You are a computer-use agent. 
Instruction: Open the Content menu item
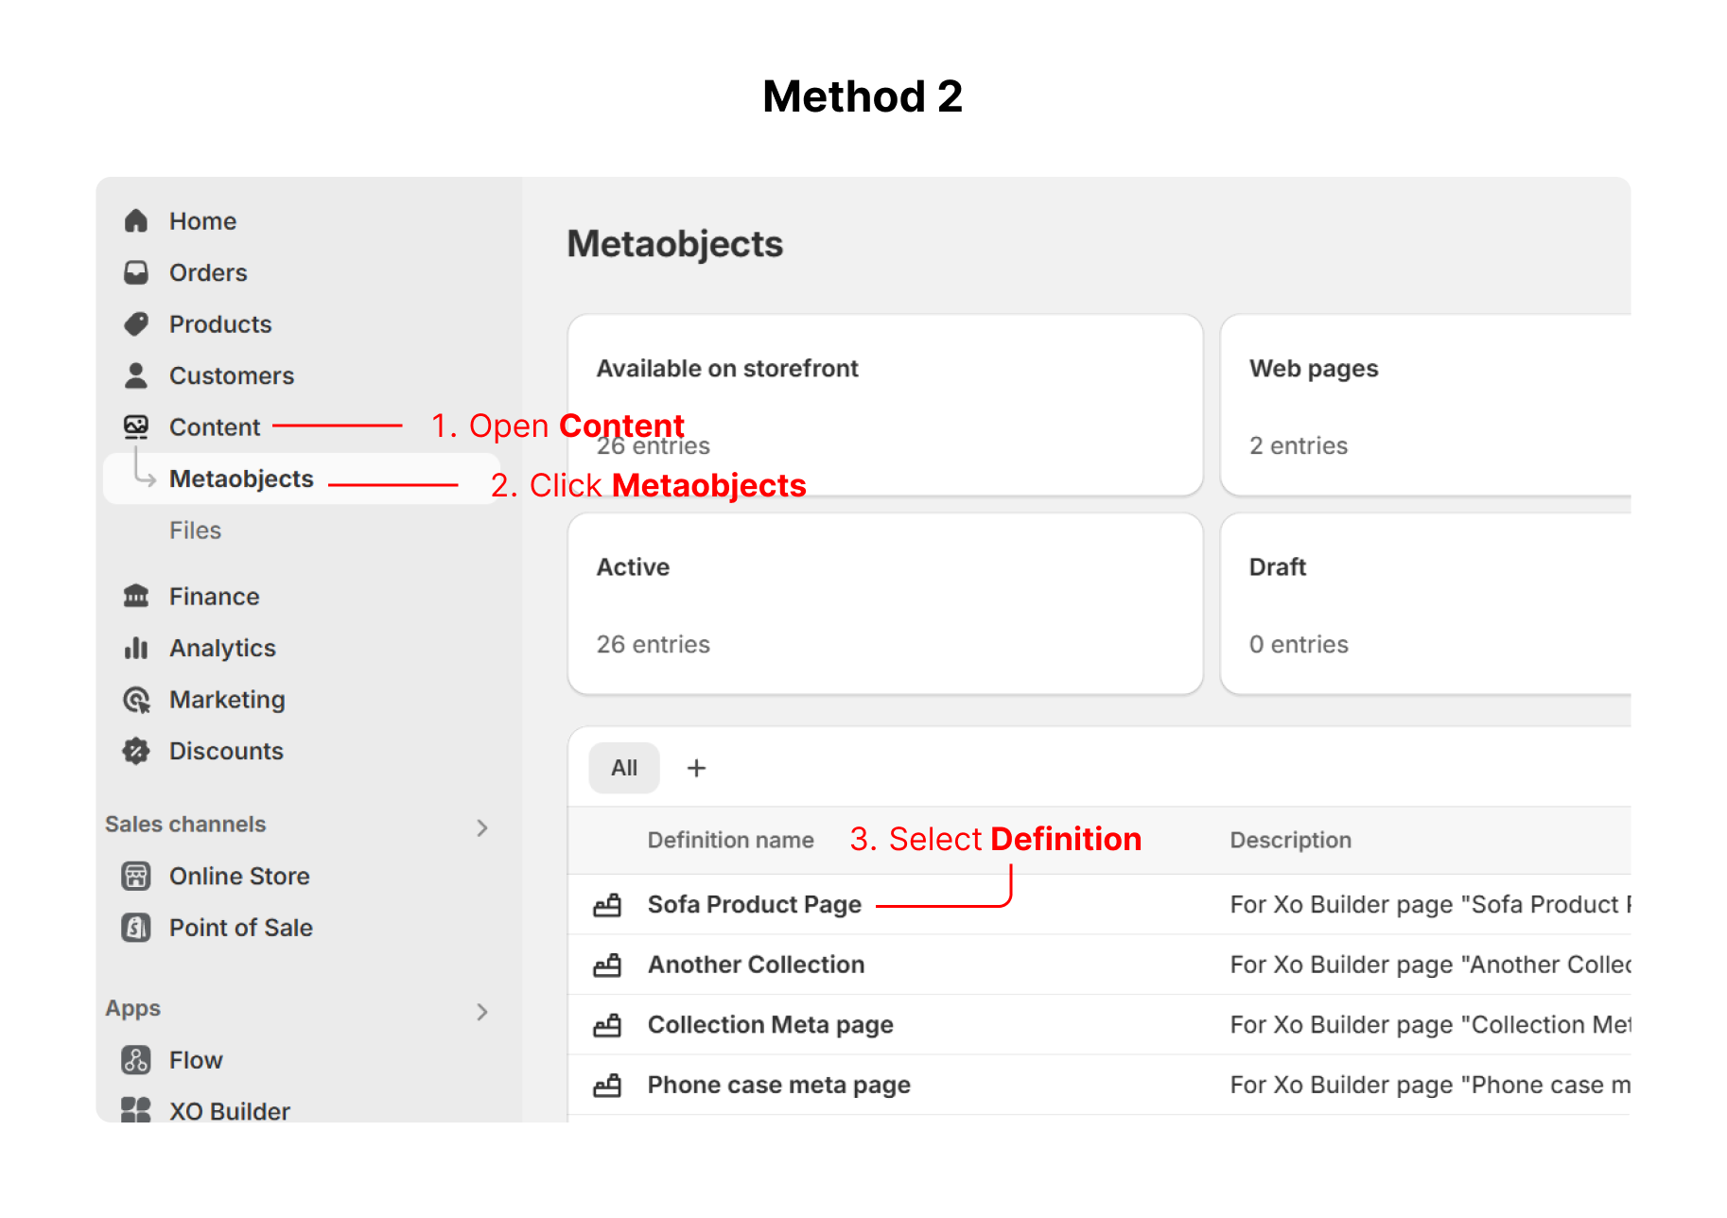[215, 427]
